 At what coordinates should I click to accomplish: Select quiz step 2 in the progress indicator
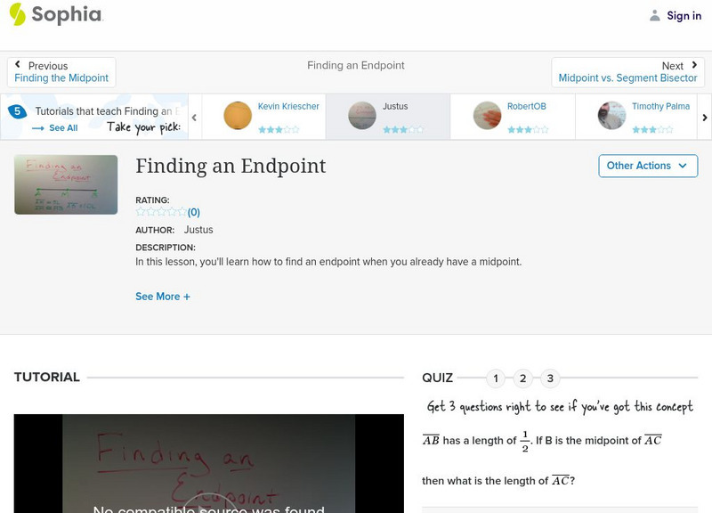tap(522, 377)
